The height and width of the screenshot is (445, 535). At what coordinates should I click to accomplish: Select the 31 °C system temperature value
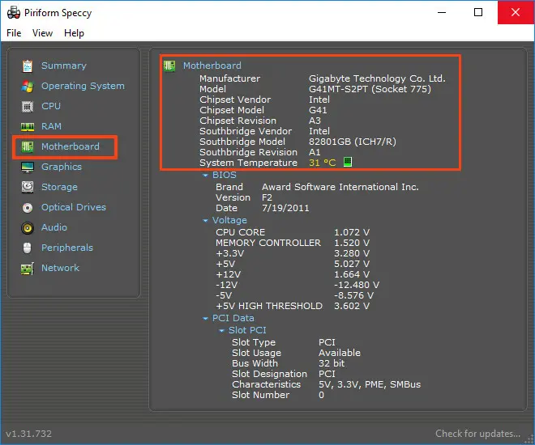[323, 163]
